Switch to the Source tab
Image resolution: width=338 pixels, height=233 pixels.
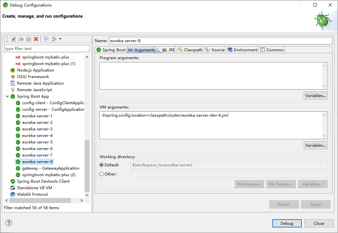click(215, 50)
